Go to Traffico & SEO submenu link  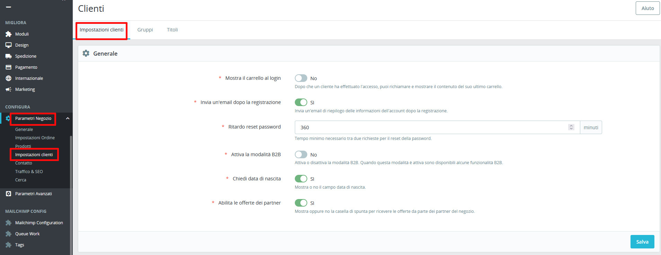[29, 172]
